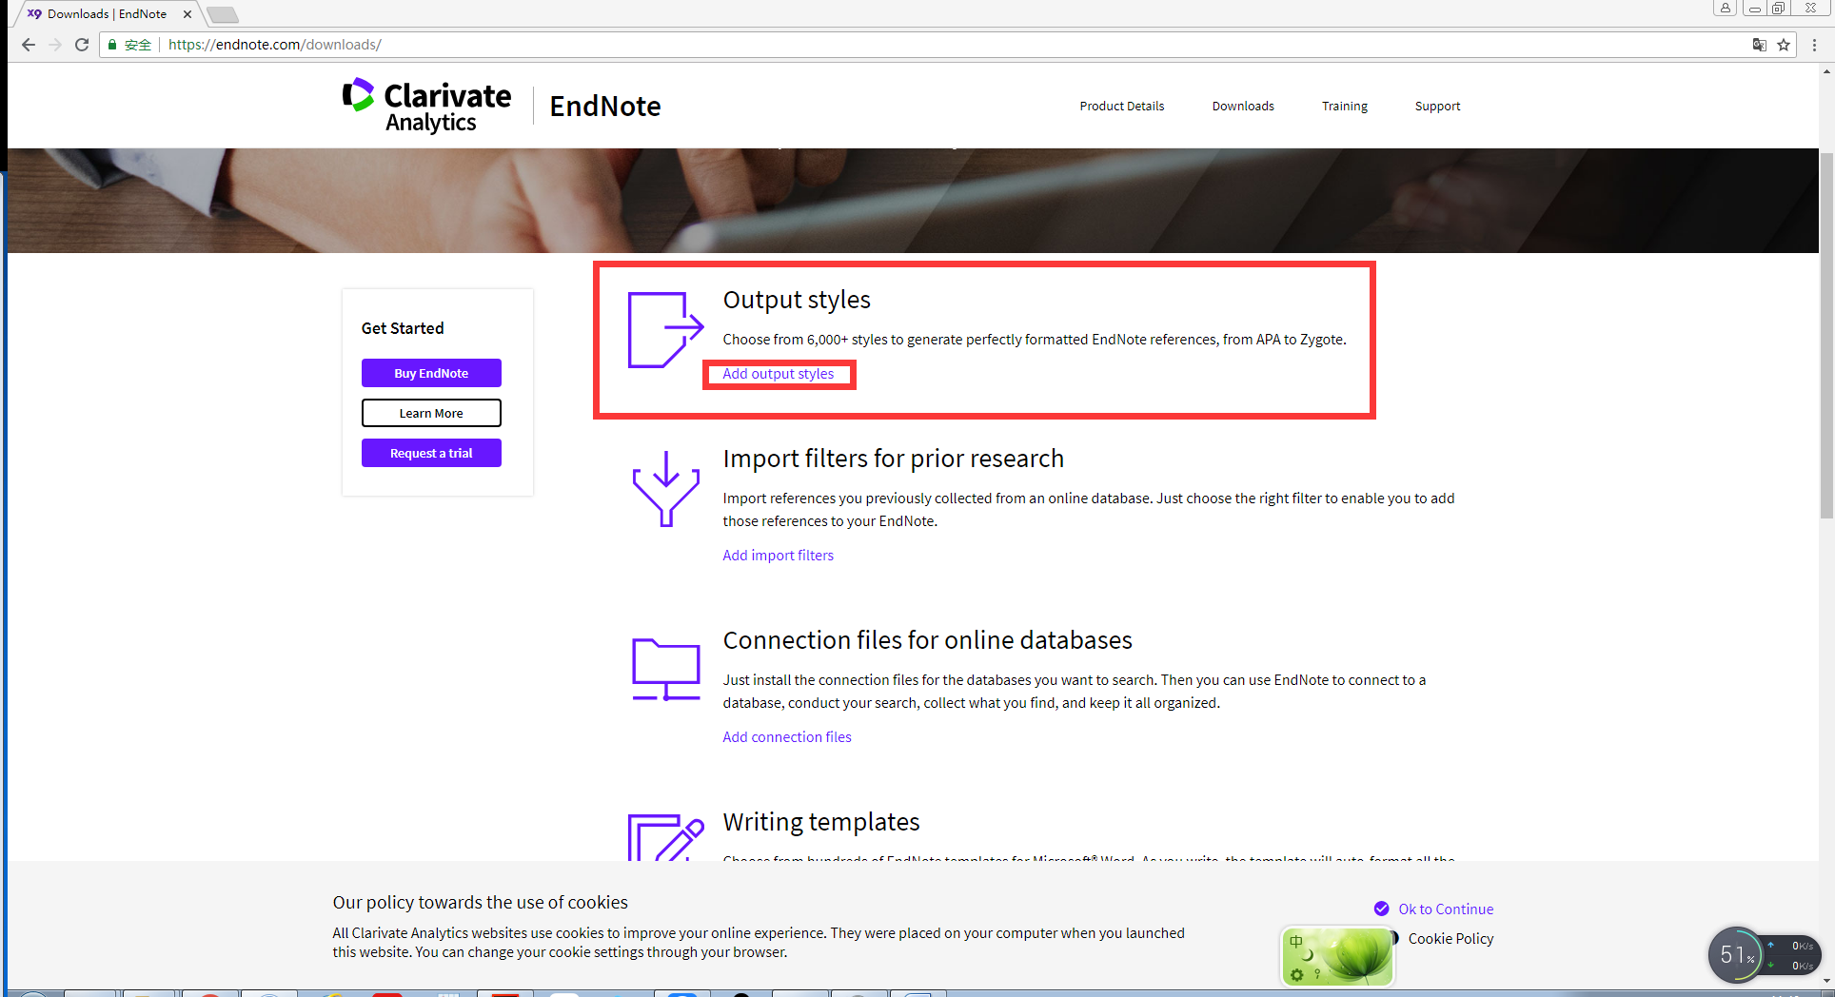The height and width of the screenshot is (997, 1835).
Task: Click the Writing templates heading
Action: [821, 822]
